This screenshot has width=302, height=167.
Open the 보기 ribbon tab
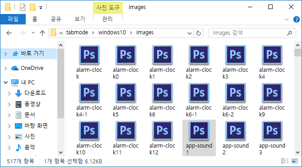point(80,19)
